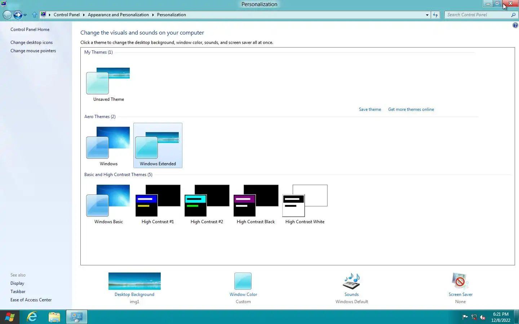This screenshot has height=324, width=519.
Task: Open the Screen Saver icon
Action: pyautogui.click(x=460, y=281)
